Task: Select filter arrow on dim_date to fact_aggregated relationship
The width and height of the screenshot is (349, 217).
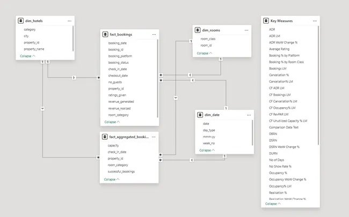Action: (192, 160)
